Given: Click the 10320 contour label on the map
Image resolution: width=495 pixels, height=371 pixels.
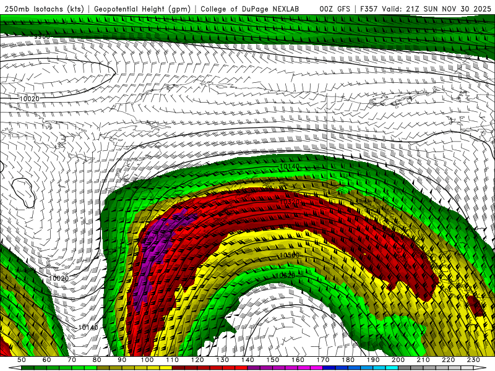Looking at the screenshot, I should click(290, 202).
